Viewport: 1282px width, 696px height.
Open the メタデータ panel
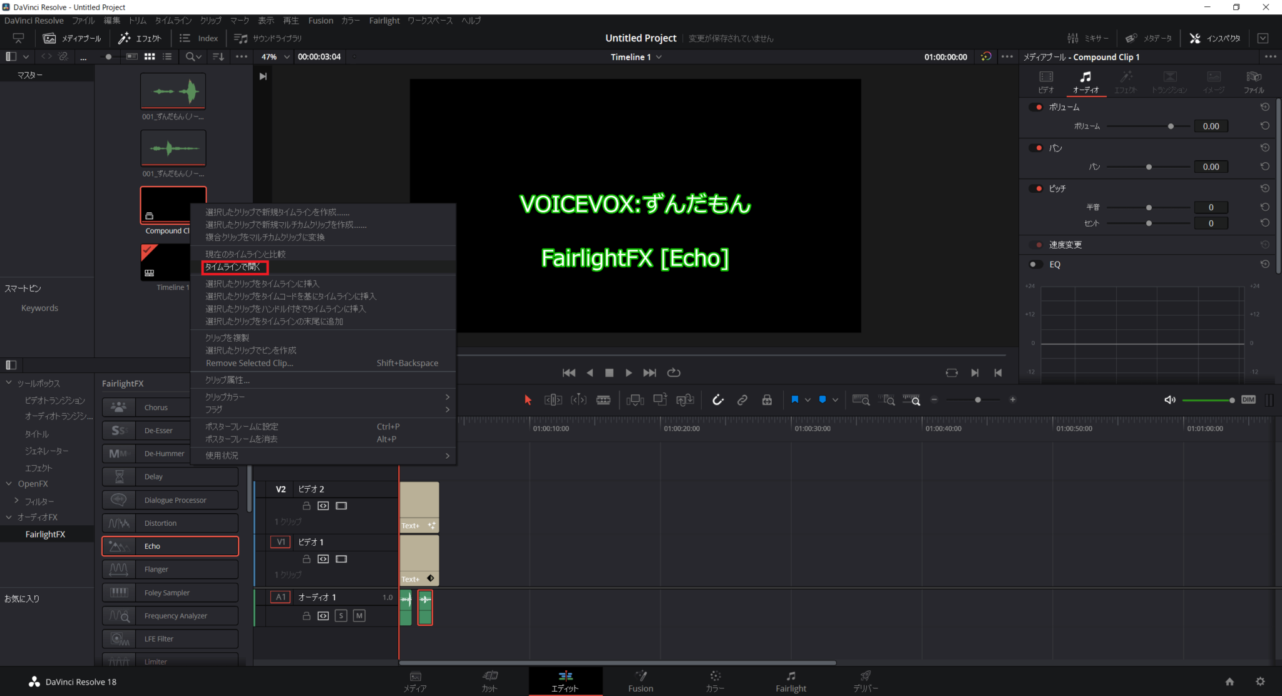(1149, 38)
